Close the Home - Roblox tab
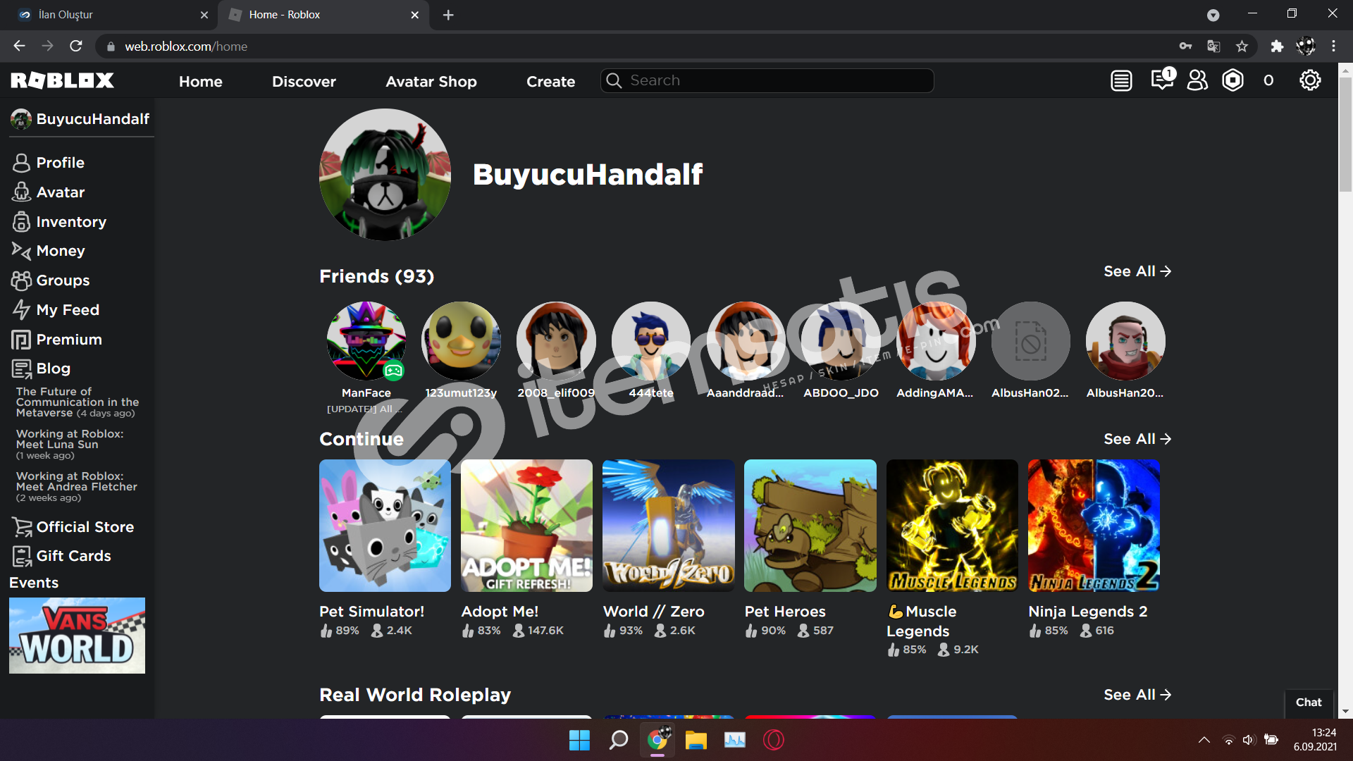This screenshot has width=1353, height=761. point(414,15)
